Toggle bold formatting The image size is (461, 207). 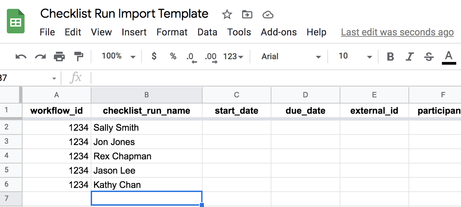pos(391,57)
